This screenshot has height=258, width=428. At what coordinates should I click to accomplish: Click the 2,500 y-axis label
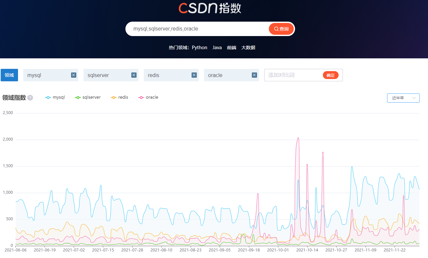tap(8, 113)
